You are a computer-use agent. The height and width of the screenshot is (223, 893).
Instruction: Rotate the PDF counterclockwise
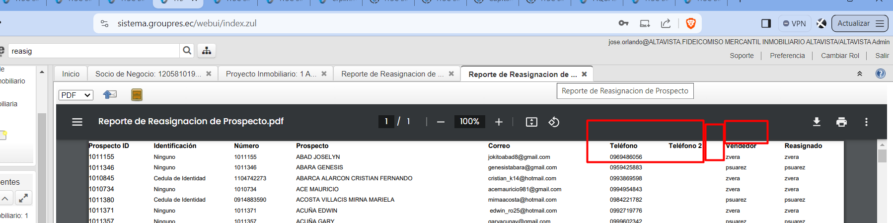click(x=554, y=122)
